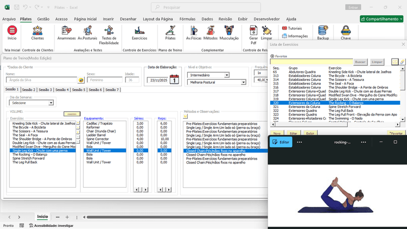Select The Rocking row in Exercício list
This screenshot has width=407, height=229.
click(x=43, y=155)
